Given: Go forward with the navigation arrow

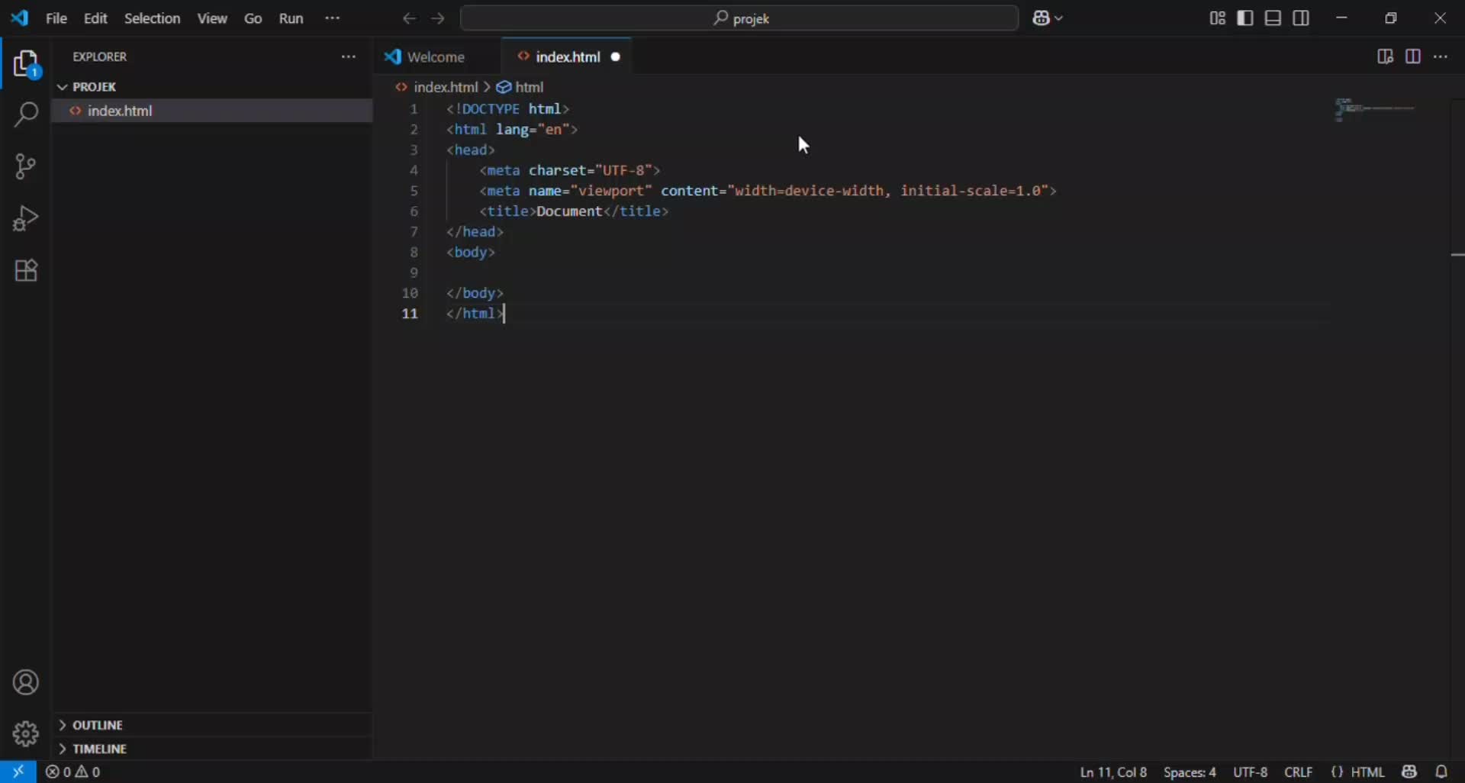Looking at the screenshot, I should (x=438, y=18).
